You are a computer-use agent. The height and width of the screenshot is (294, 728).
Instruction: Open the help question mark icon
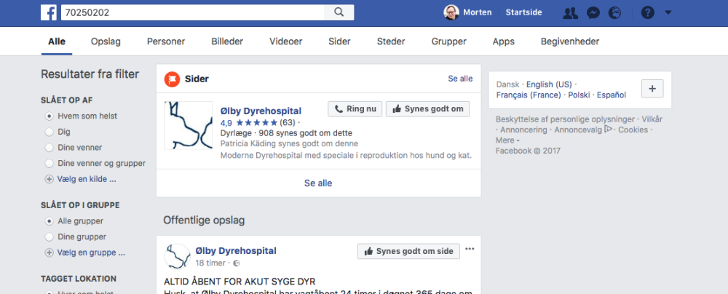647,12
